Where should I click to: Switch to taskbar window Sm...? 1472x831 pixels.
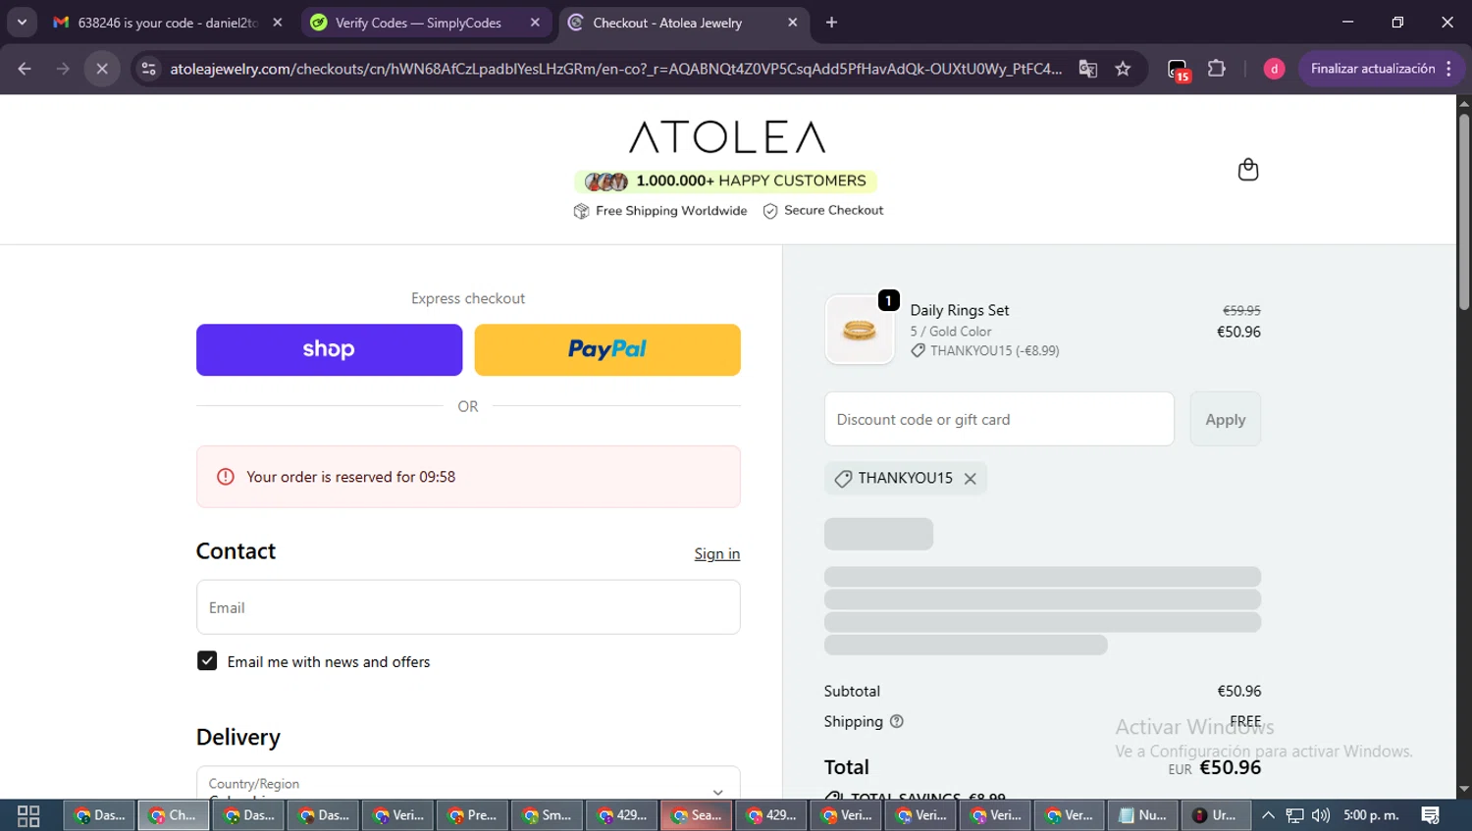[548, 815]
